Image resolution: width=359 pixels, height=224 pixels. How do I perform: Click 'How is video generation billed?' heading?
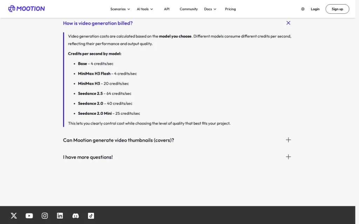point(98,23)
